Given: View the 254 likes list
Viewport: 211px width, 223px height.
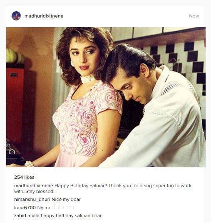Looking at the screenshot, I should click(x=24, y=177).
